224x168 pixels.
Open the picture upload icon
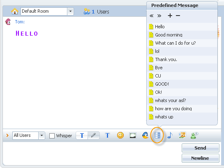[x=182, y=135]
